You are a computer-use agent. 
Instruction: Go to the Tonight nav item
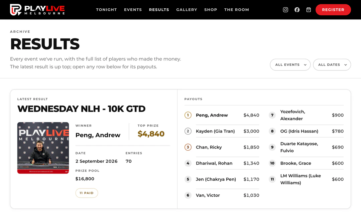(106, 10)
